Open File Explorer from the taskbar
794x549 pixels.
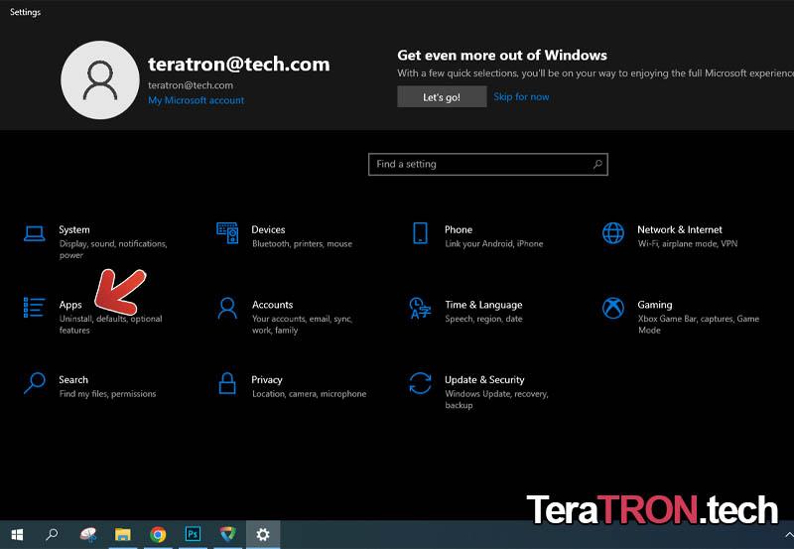[x=122, y=534]
